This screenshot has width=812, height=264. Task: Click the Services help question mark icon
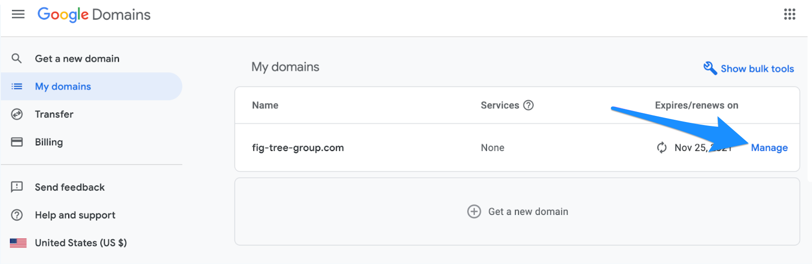click(x=529, y=105)
